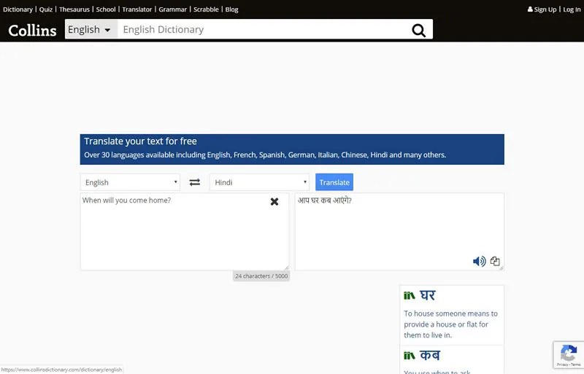The width and height of the screenshot is (584, 374).
Task: Open the School menu item
Action: click(x=106, y=9)
